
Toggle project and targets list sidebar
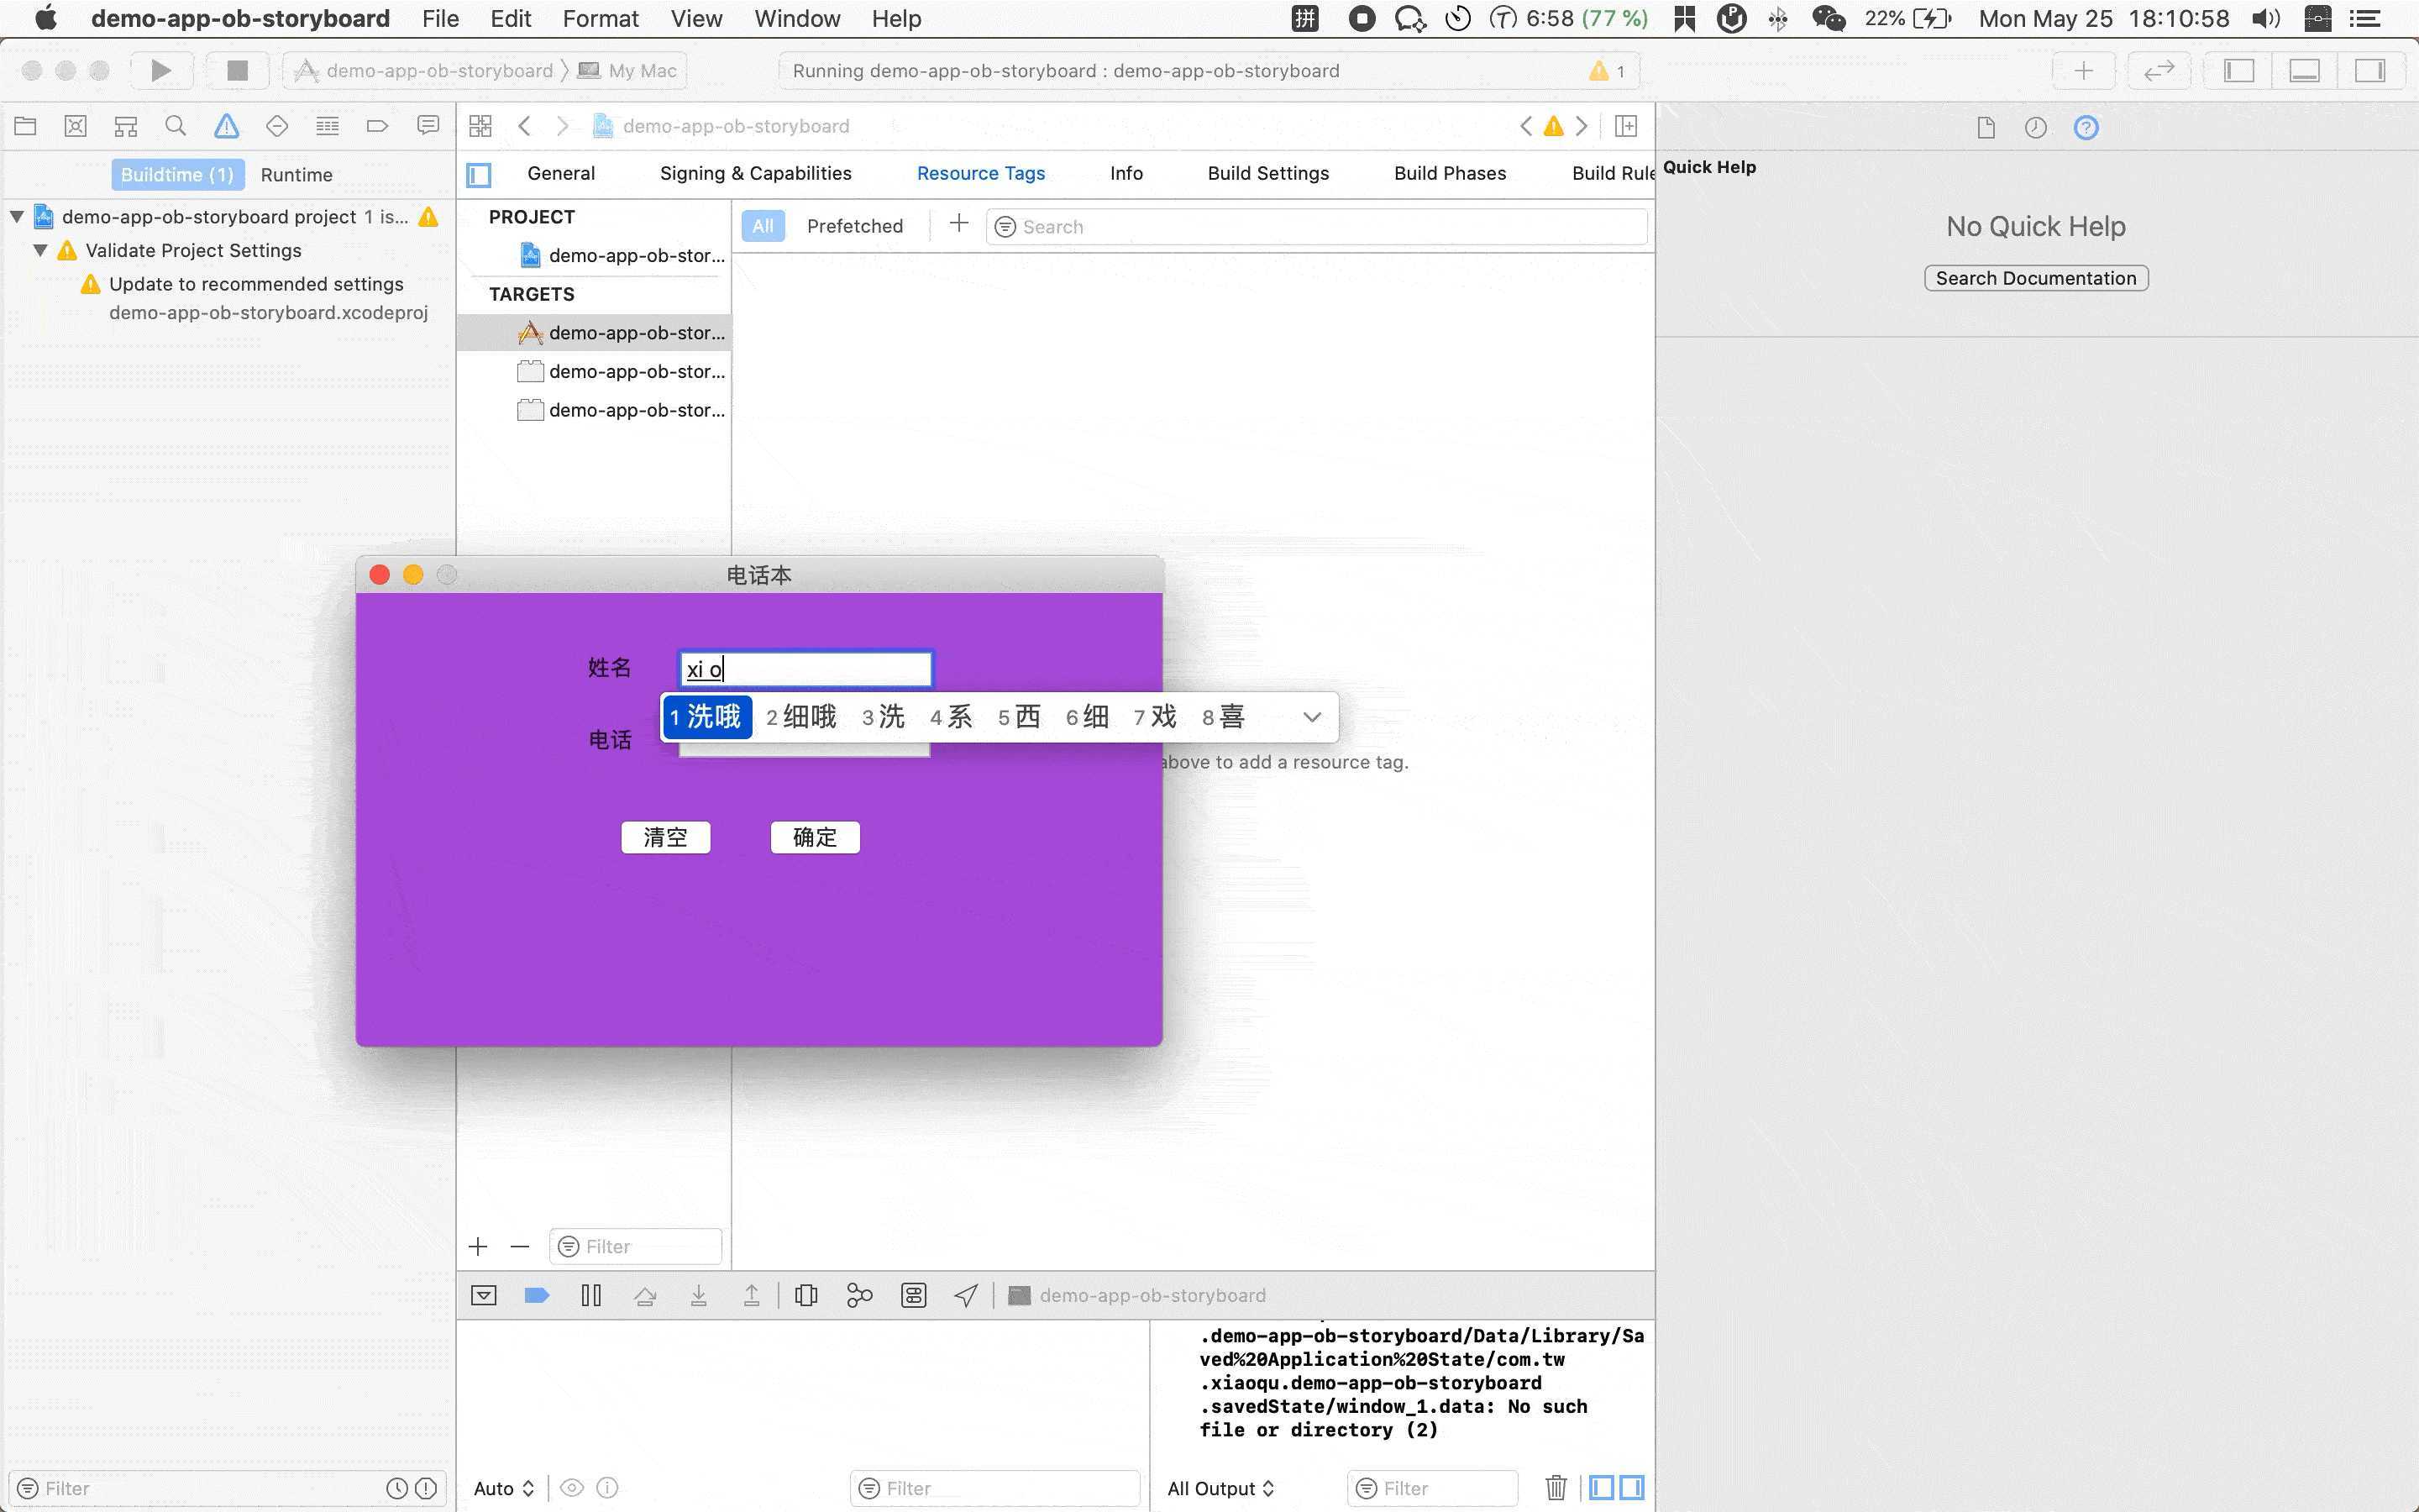tap(479, 175)
